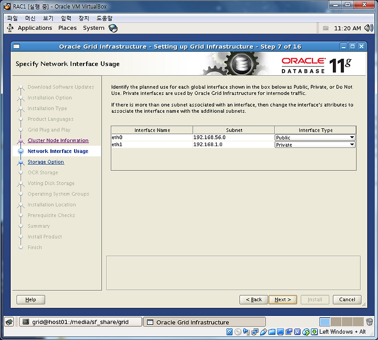Open the GNOME Applications menu
Screen dimensions: 378x340
pyautogui.click(x=35, y=28)
